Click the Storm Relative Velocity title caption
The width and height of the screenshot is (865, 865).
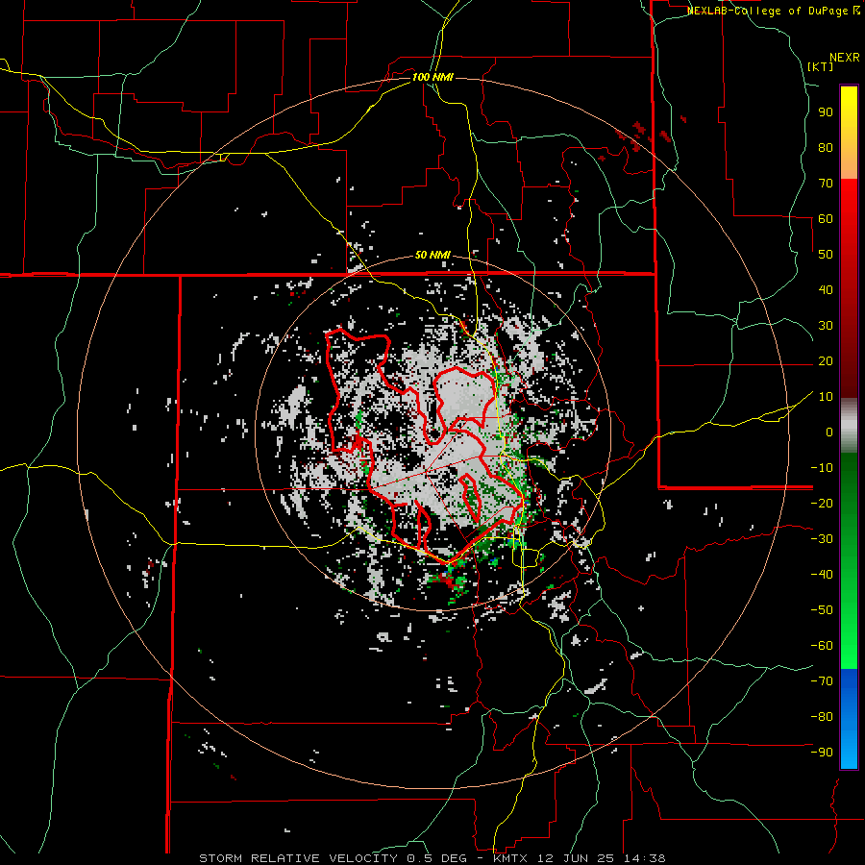pyautogui.click(x=432, y=858)
